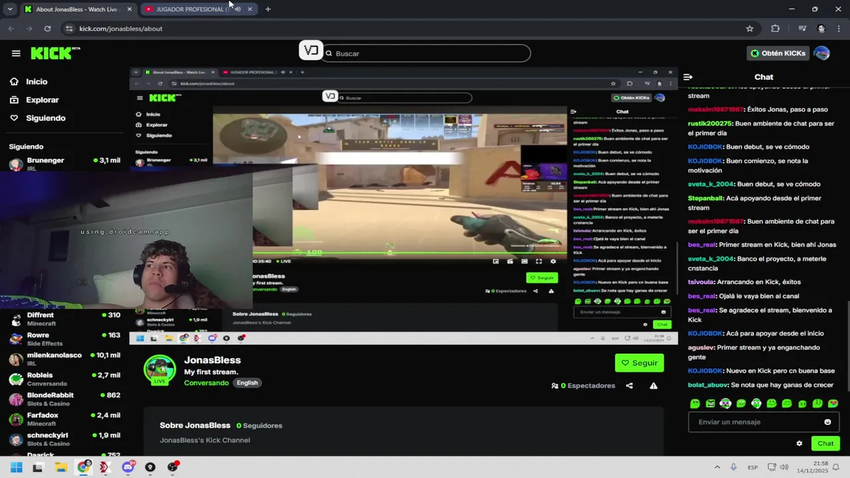The width and height of the screenshot is (850, 478).
Task: Open notifications bell in taskbar
Action: (x=836, y=467)
